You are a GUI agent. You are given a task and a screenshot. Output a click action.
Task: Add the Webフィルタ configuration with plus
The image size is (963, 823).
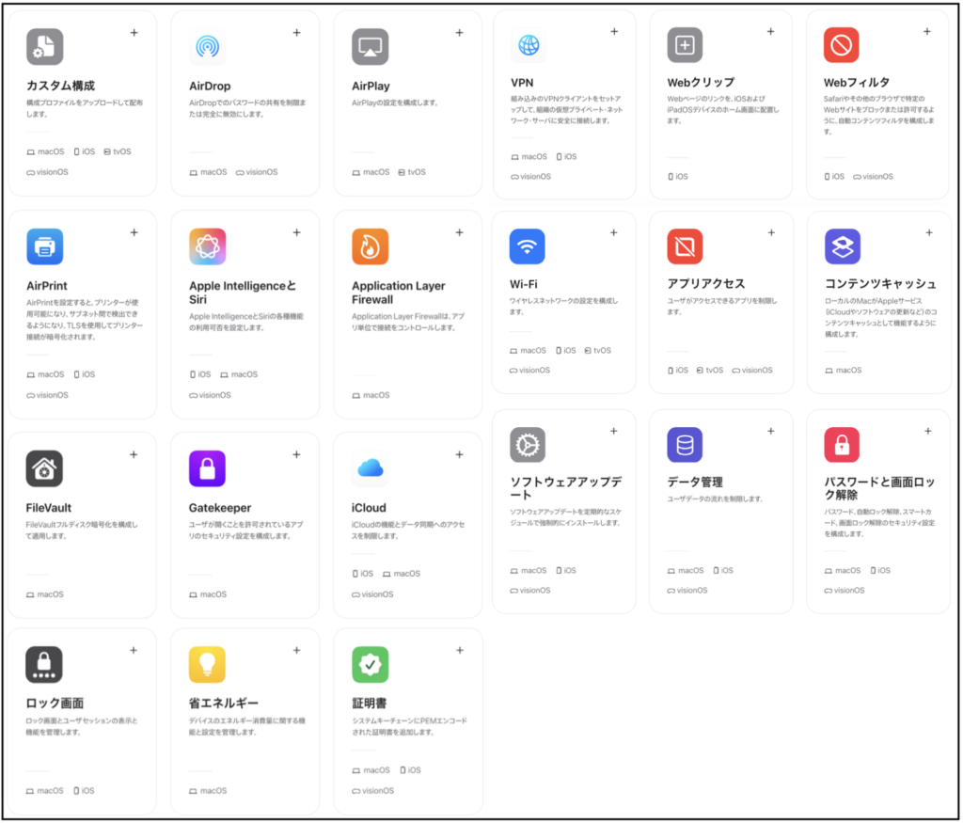[x=927, y=31]
